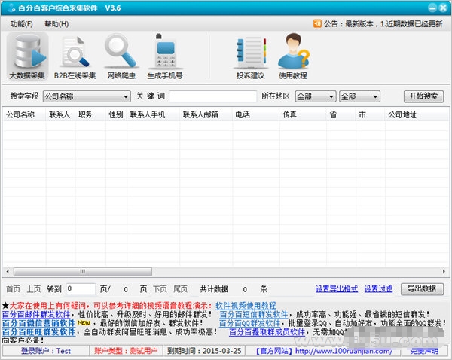Viewport: 452px width, 360px height.
Task: Open the 帮助(H) menu
Action: (56, 24)
